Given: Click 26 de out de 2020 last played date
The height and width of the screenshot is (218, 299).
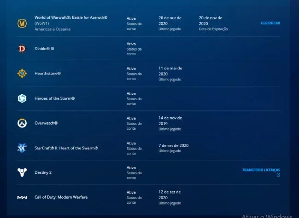Looking at the screenshot, I should tap(170, 21).
